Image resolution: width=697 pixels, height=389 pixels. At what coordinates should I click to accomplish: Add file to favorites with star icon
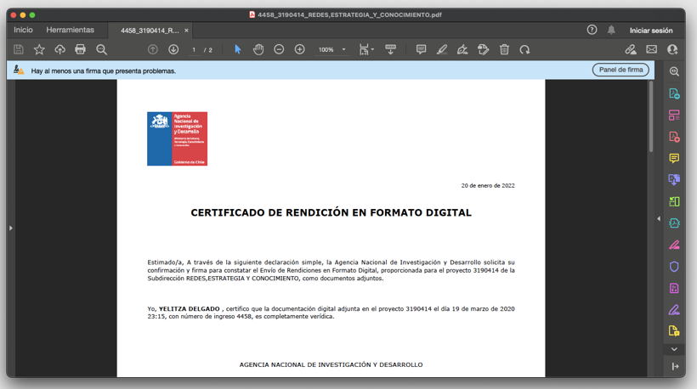click(x=39, y=49)
